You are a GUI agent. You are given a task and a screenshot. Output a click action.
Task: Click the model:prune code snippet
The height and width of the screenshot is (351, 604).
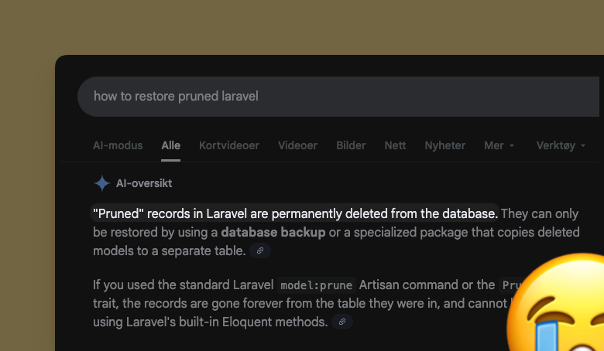click(x=317, y=285)
